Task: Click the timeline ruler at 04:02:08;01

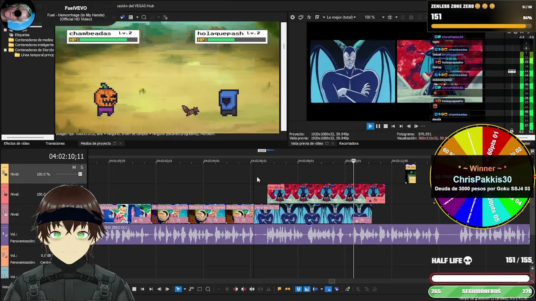Action: point(306,161)
